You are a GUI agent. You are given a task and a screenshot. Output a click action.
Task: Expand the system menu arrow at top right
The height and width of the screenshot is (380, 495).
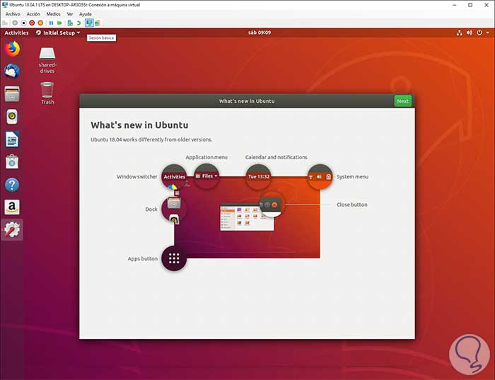click(487, 33)
